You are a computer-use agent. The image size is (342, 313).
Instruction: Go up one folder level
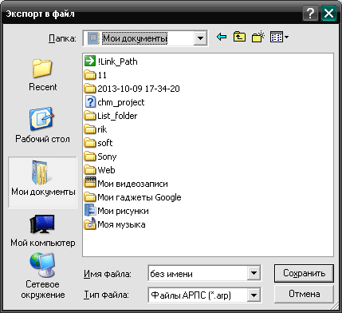point(239,37)
